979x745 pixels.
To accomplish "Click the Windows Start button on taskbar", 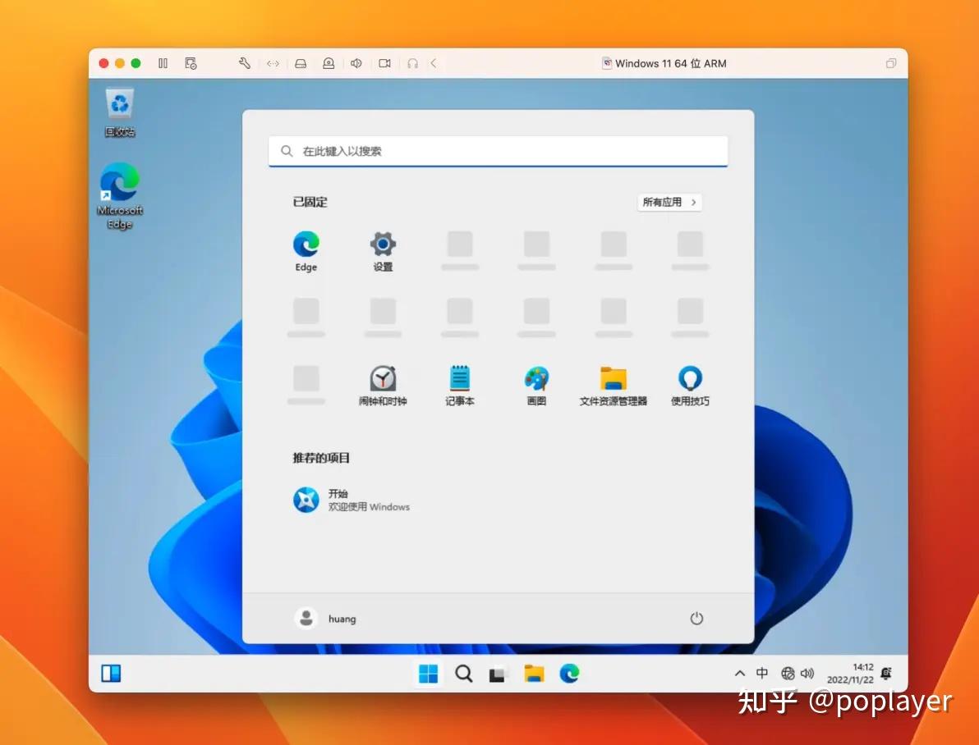I will (429, 674).
